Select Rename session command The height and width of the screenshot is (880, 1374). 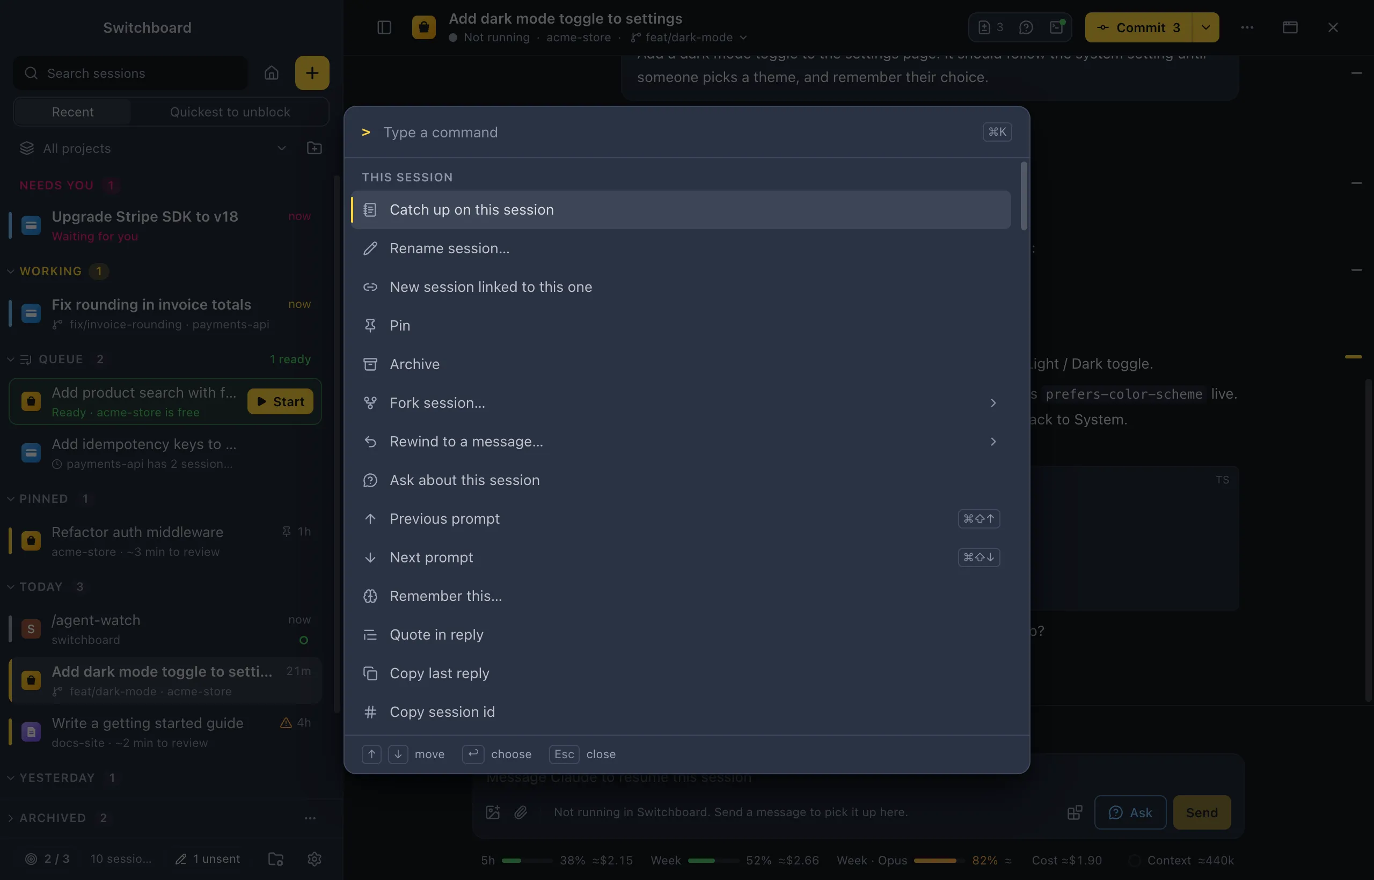click(681, 248)
